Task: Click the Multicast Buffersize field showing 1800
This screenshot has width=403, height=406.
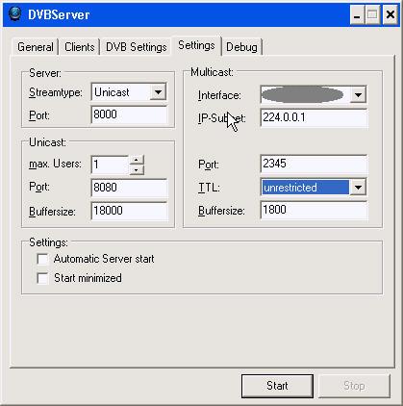Action: [x=314, y=210]
